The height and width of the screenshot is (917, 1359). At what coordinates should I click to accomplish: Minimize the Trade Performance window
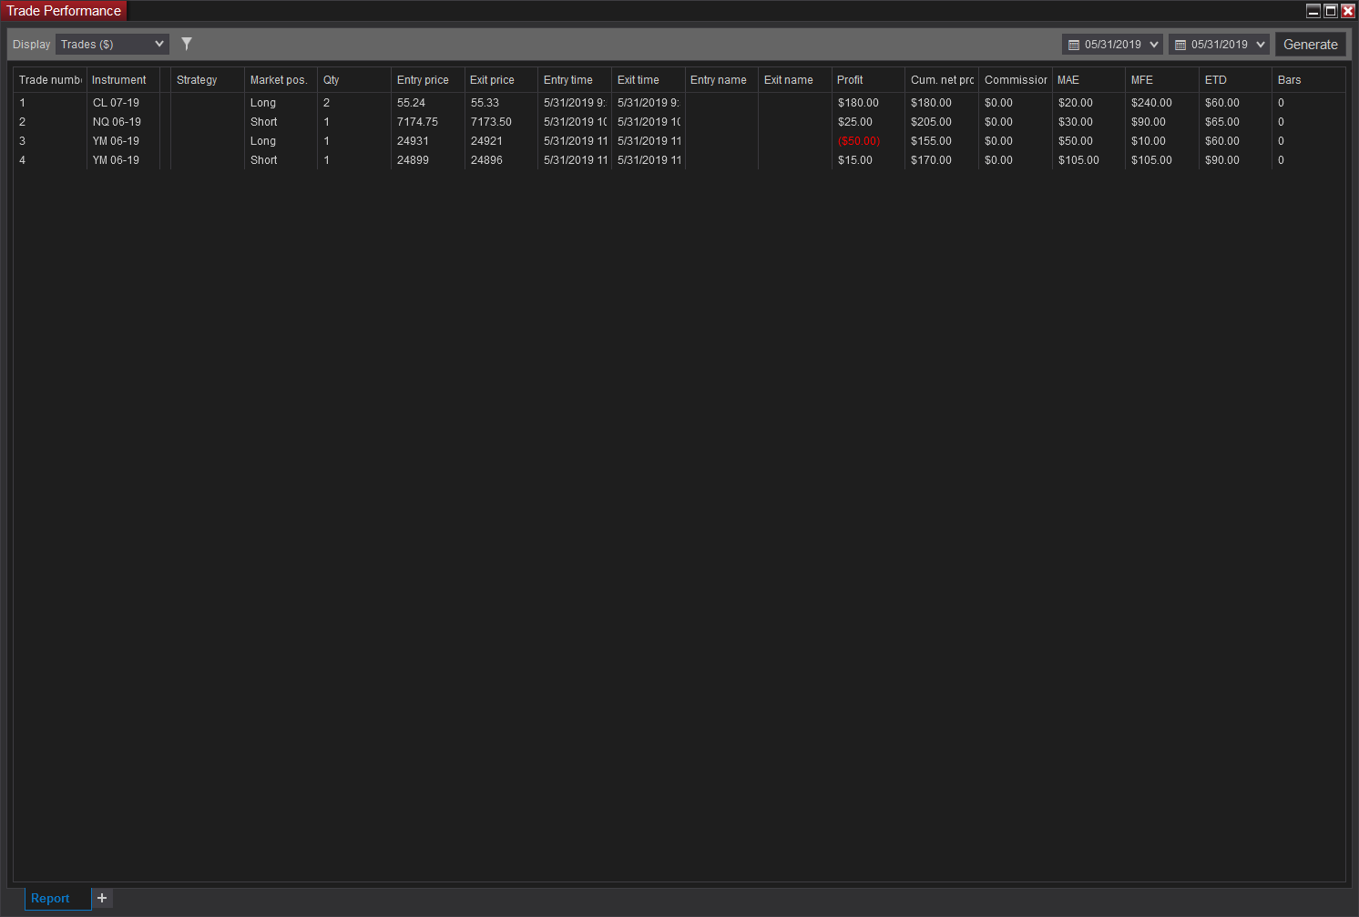pos(1313,11)
